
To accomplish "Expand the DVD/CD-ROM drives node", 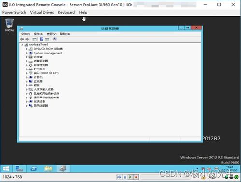I will click(26, 49).
